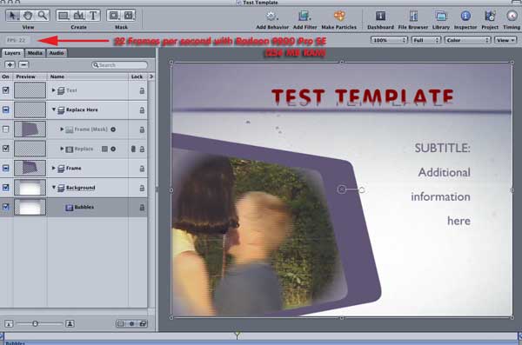Enable the Frame (Mask) layer checkbox
Viewport: 522px width, 345px height.
tap(6, 129)
